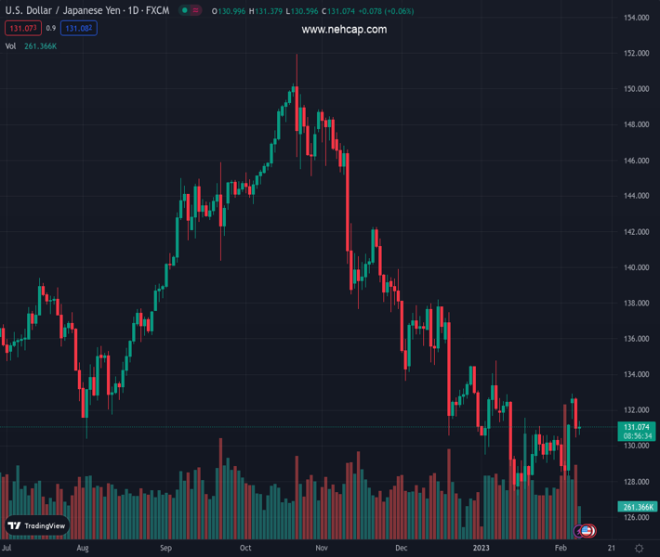Screen dimensions: 660x557
Task: Click the volume label 261.366K on axis
Action: click(637, 507)
